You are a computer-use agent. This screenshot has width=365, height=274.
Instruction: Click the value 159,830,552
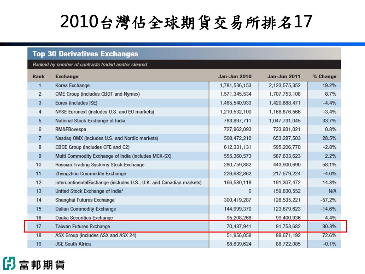pos(287,191)
